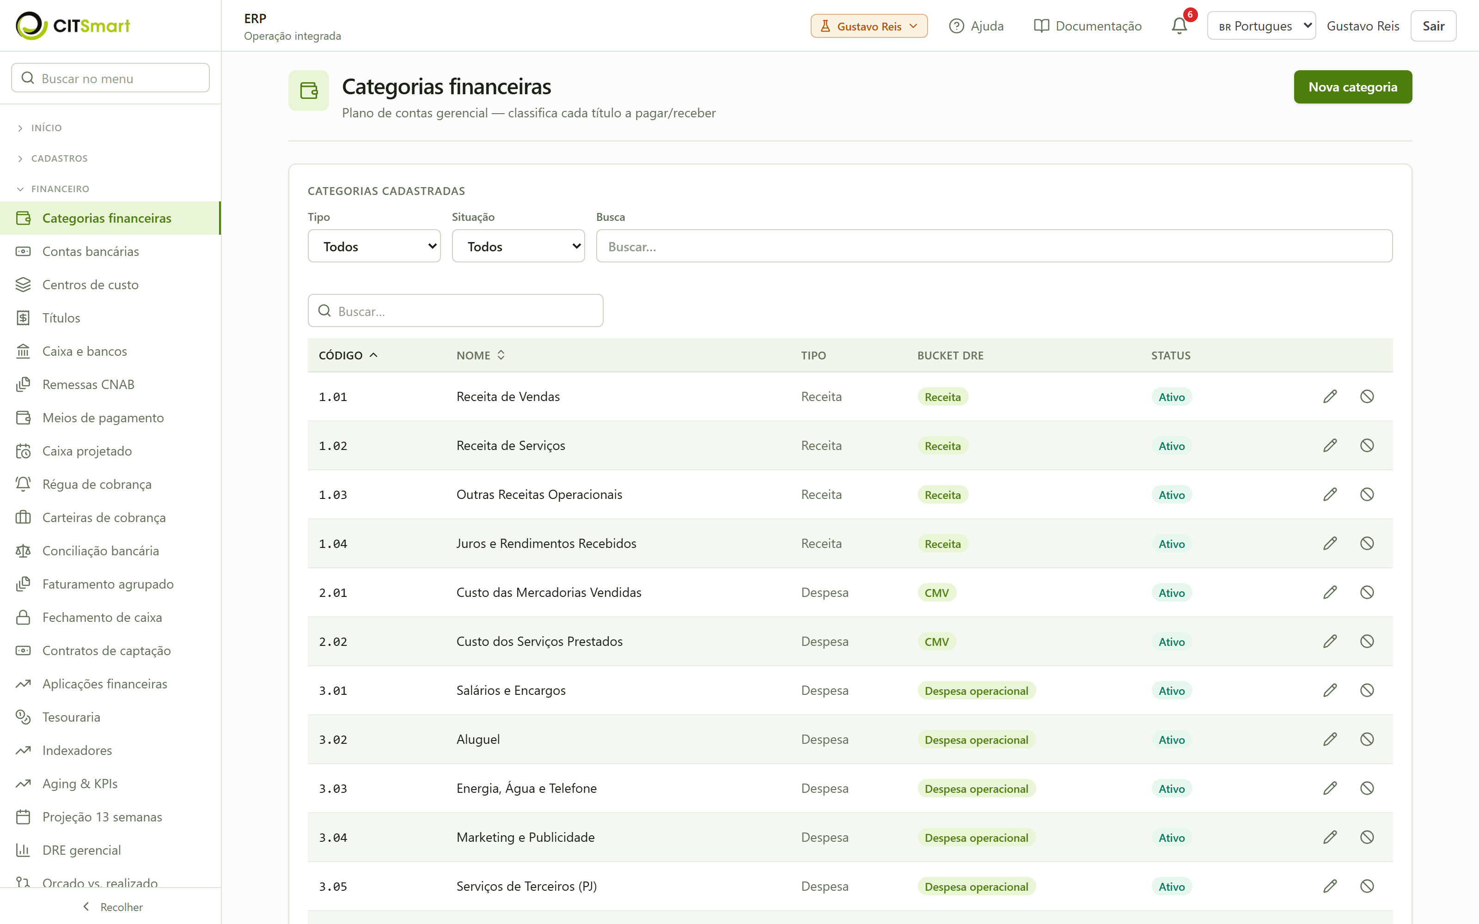Screen dimensions: 1479x924
Task: Open DRE gerencial menu item
Action: (110, 850)
